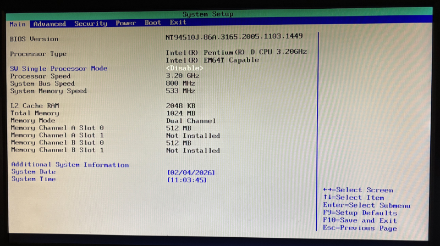Switch to the Advanced tab
This screenshot has width=440, height=246.
click(50, 24)
